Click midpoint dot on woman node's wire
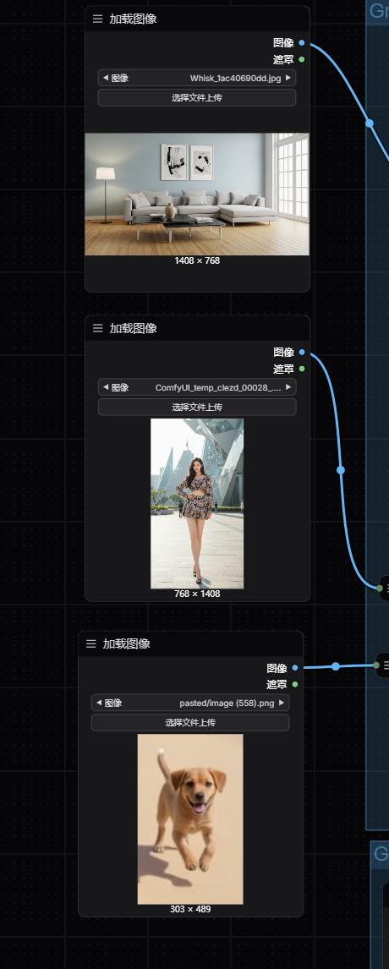Viewport: 389px width, 969px height. click(x=340, y=470)
